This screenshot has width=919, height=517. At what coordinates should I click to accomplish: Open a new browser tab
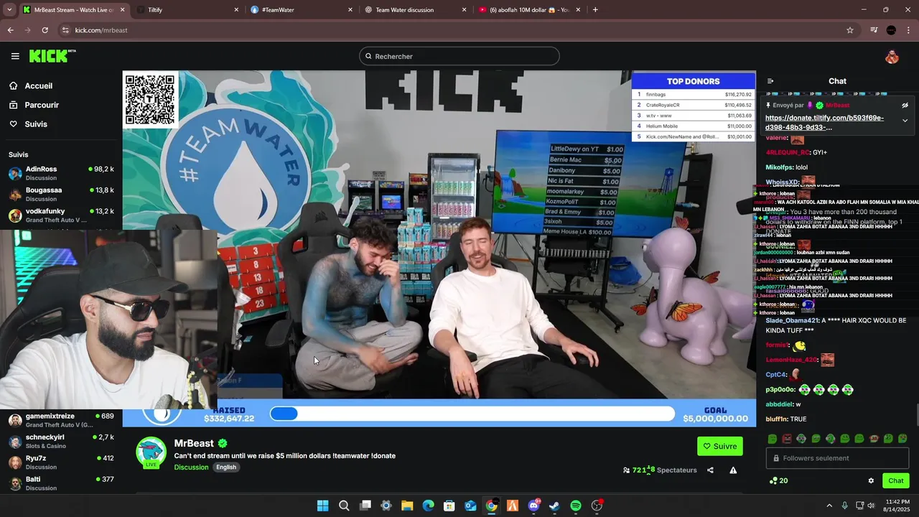tap(595, 10)
